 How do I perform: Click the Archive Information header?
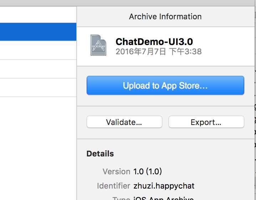pos(165,16)
